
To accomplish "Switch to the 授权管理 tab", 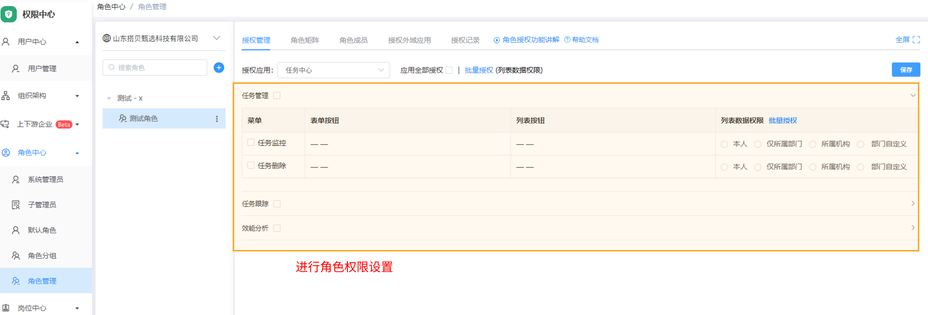I will click(x=256, y=40).
